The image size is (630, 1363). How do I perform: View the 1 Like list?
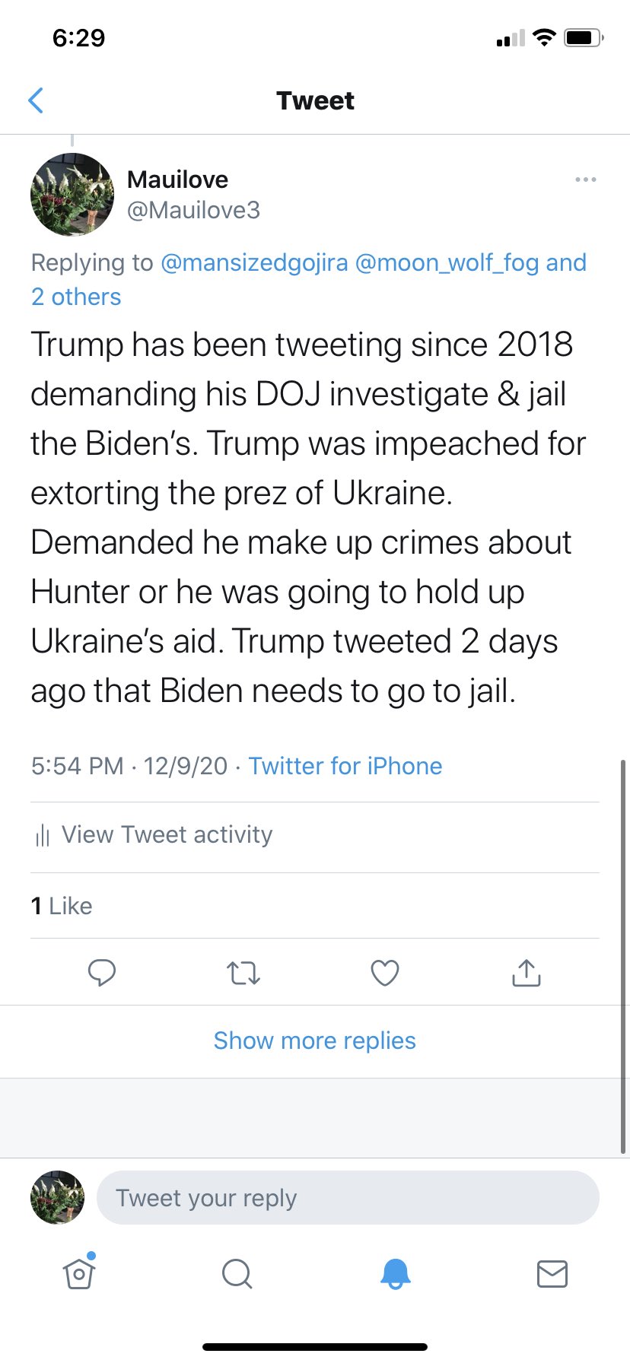click(62, 906)
